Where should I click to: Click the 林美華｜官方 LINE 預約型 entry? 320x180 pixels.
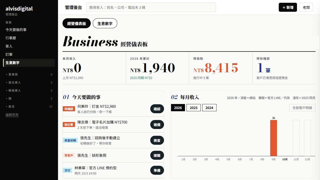tap(95, 168)
